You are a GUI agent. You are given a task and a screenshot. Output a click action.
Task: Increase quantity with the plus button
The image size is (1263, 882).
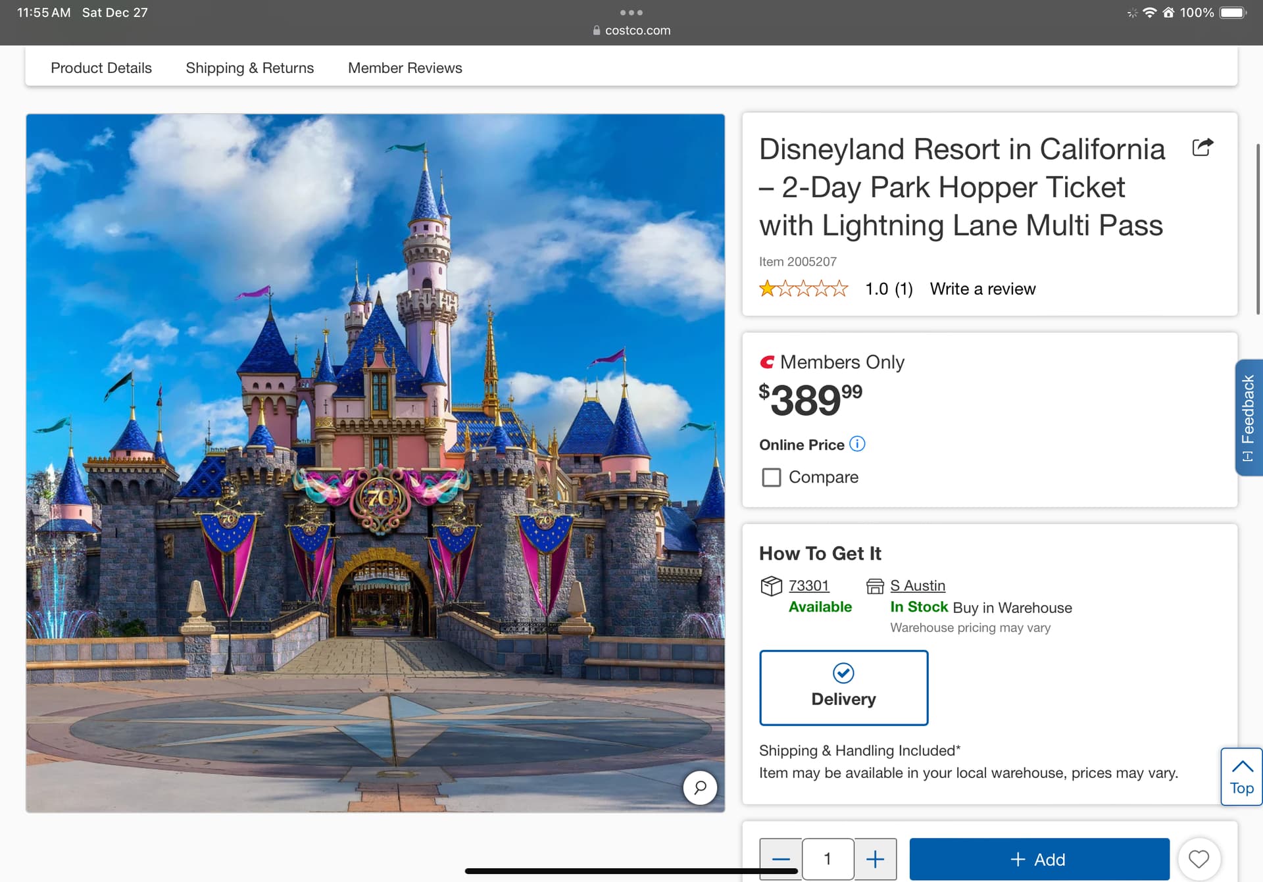[875, 859]
